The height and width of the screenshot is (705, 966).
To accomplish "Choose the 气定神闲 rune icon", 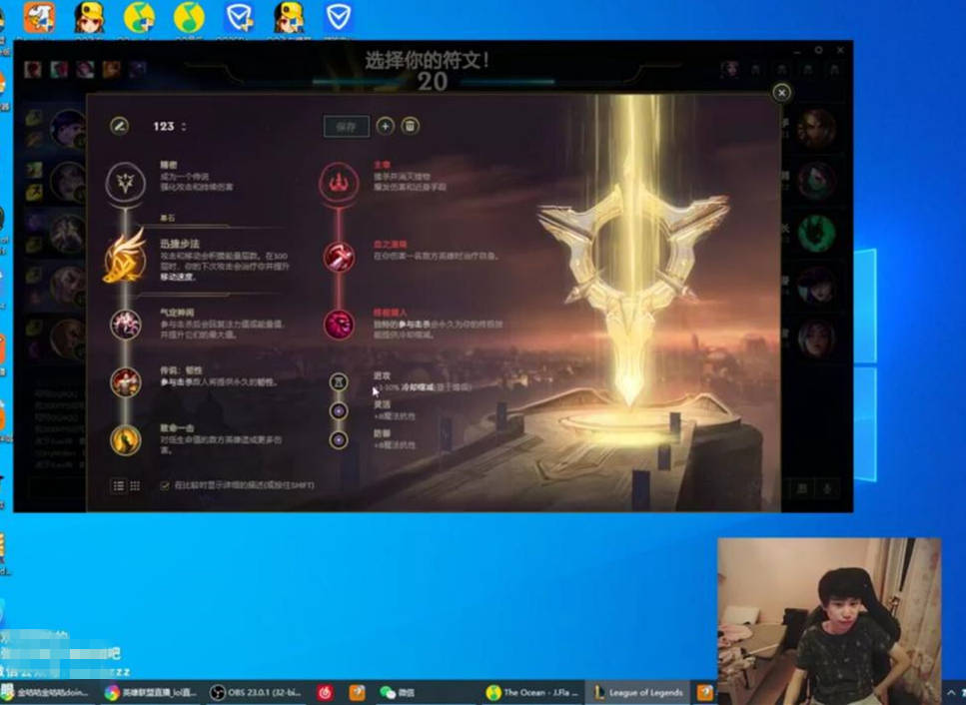I will click(x=126, y=325).
